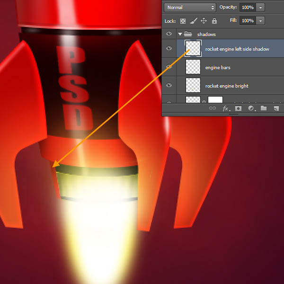284x284 pixels.
Task: Toggle visibility of rocket engine bright layer
Action: tap(169, 86)
